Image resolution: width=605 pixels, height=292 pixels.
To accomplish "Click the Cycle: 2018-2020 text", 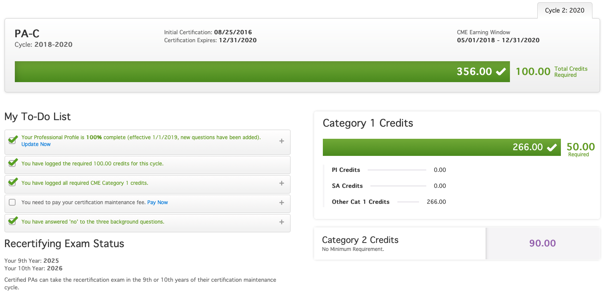I will (43, 44).
